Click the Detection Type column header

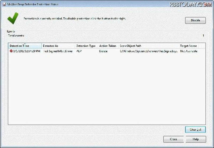click(x=86, y=46)
